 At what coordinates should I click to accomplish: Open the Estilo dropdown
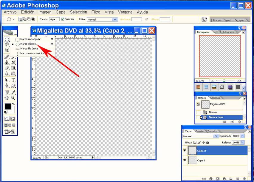[x=115, y=19]
